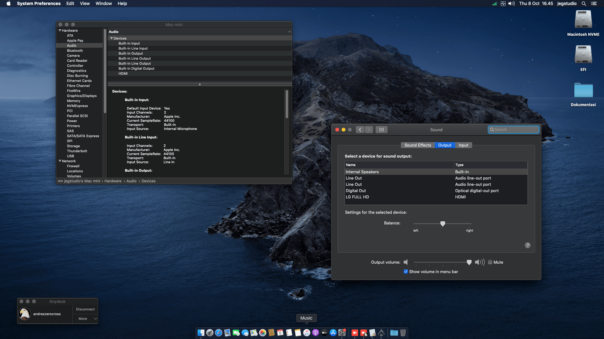
Task: Collapse the Hardware section triangle
Action: pyautogui.click(x=60, y=30)
